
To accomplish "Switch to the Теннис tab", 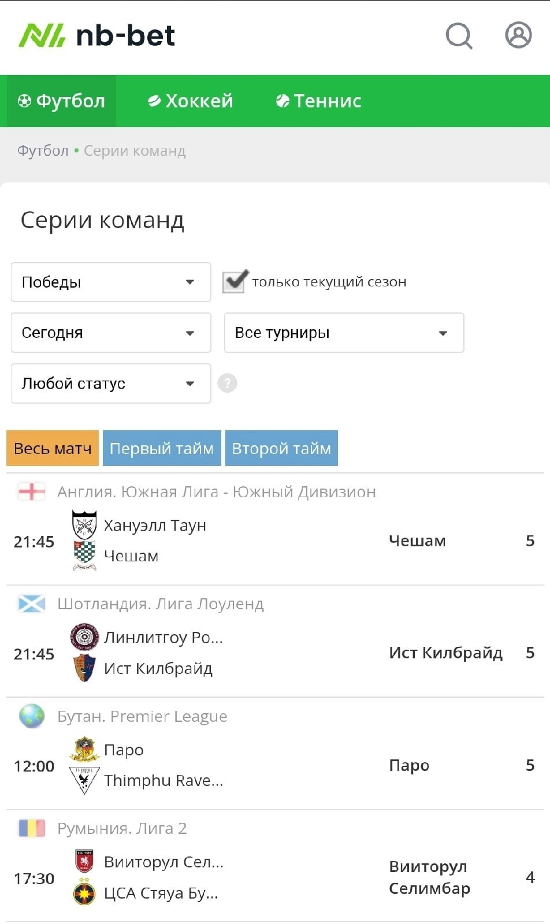I will click(x=319, y=101).
